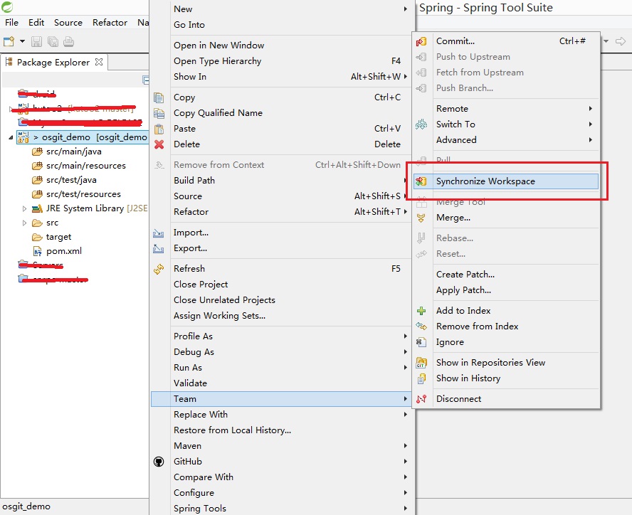Image resolution: width=632 pixels, height=515 pixels.
Task: Open pom.xml in Package Explorer
Action: pyautogui.click(x=63, y=251)
